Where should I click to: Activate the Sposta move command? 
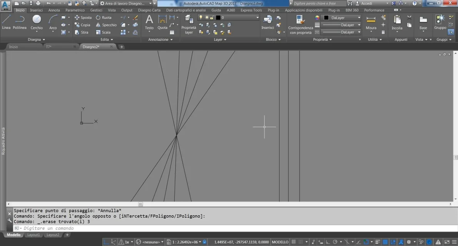coord(83,18)
